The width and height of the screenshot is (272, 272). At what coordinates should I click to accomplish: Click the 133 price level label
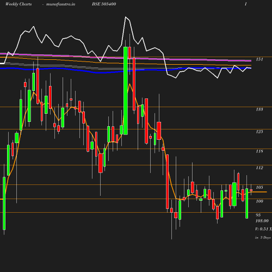tap(259, 109)
